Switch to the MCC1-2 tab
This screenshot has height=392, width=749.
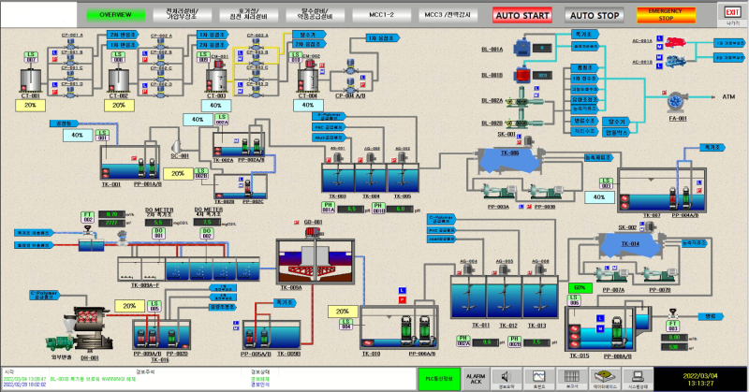click(x=382, y=15)
